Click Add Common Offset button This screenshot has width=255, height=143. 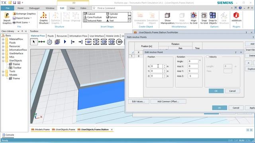pyautogui.click(x=168, y=102)
